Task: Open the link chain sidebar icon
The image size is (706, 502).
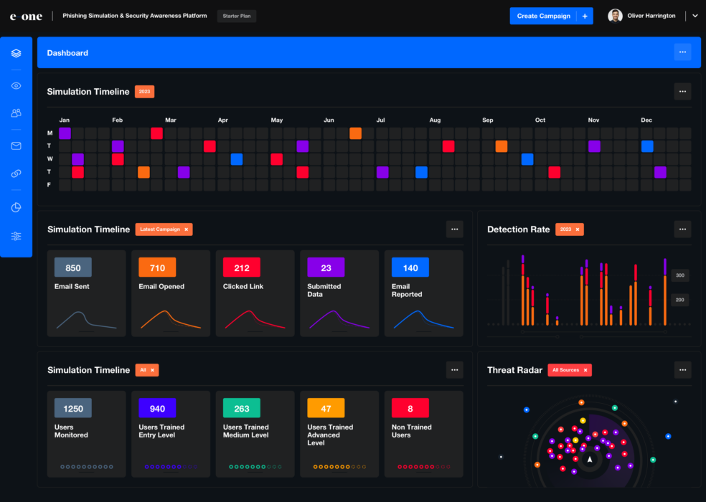Action: click(x=16, y=174)
